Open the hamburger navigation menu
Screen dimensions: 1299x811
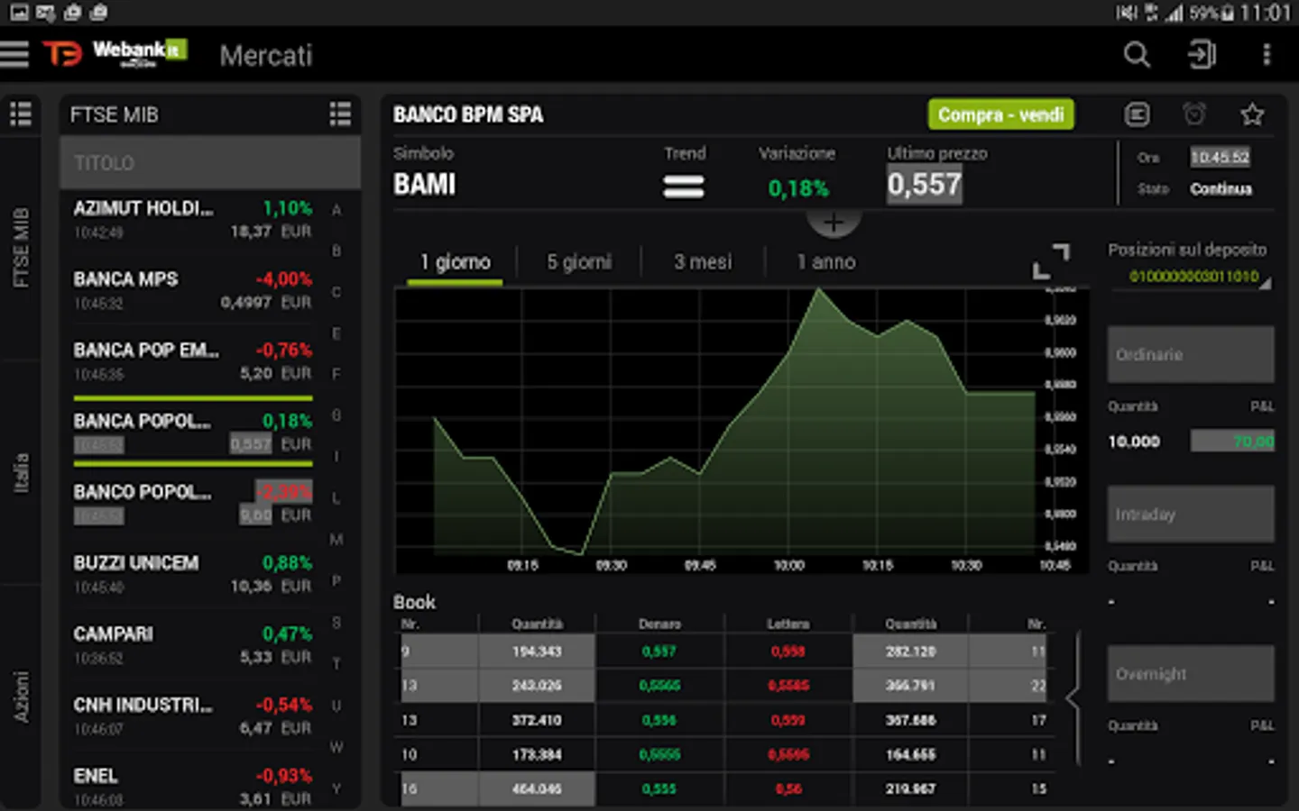pyautogui.click(x=15, y=54)
